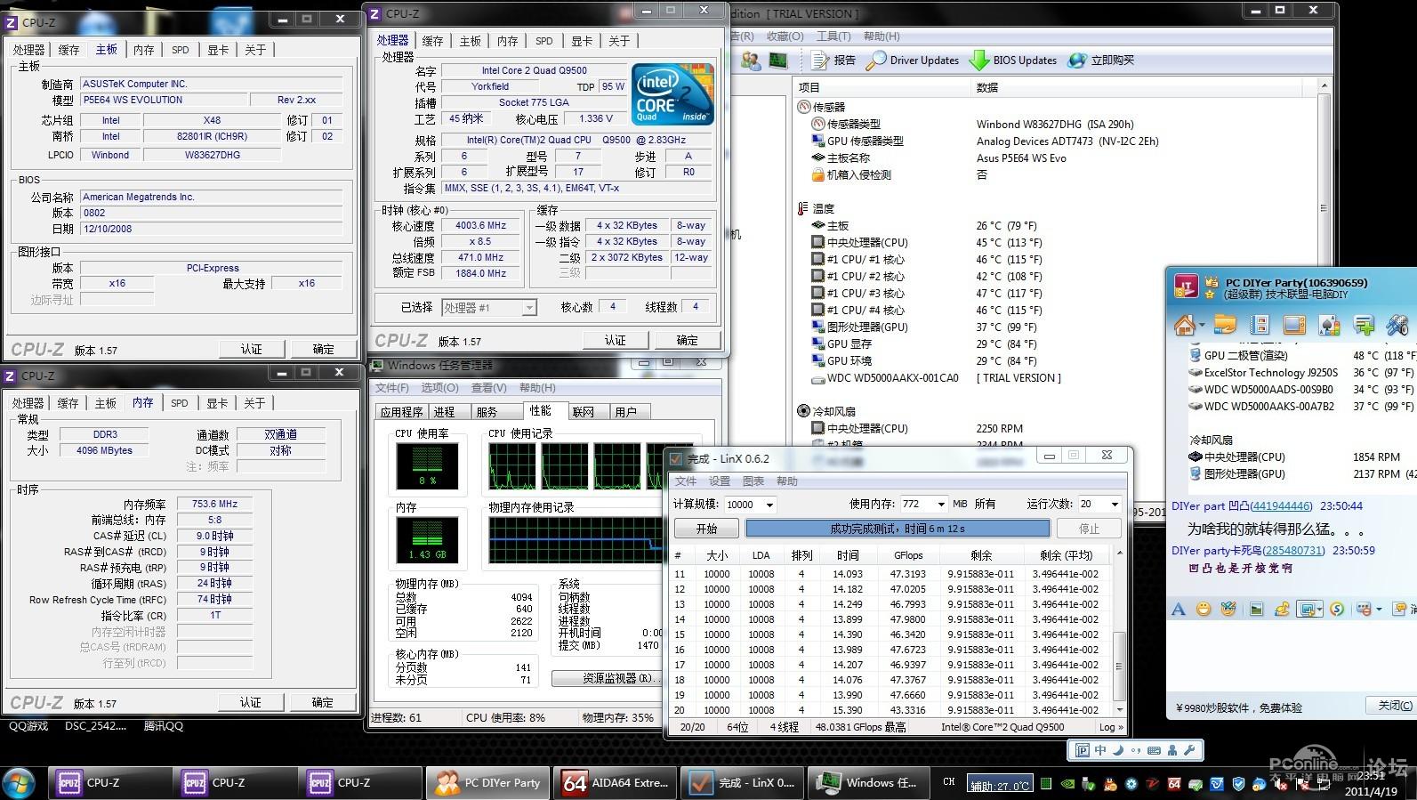Image resolution: width=1417 pixels, height=800 pixels.
Task: Open font settings 'A' icon in chat
Action: click(x=1179, y=610)
